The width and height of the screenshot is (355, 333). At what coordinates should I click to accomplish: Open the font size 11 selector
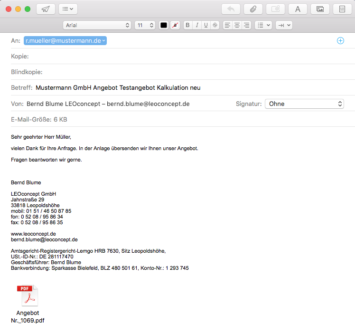tap(145, 25)
